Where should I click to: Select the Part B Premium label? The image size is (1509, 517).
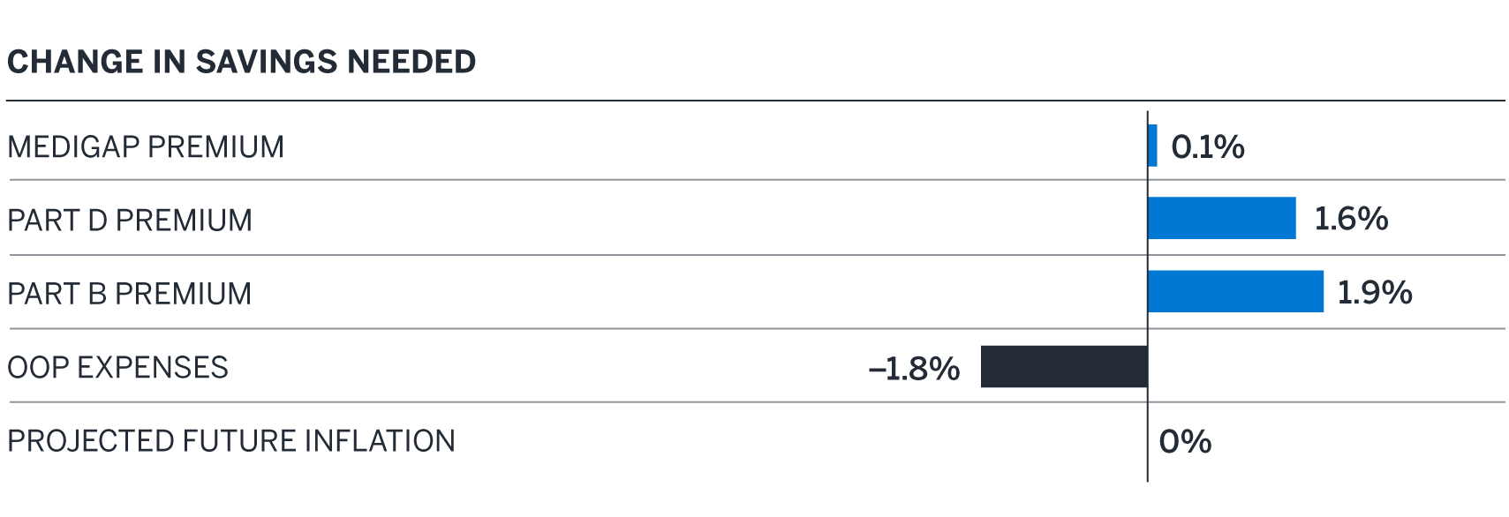coord(130,293)
